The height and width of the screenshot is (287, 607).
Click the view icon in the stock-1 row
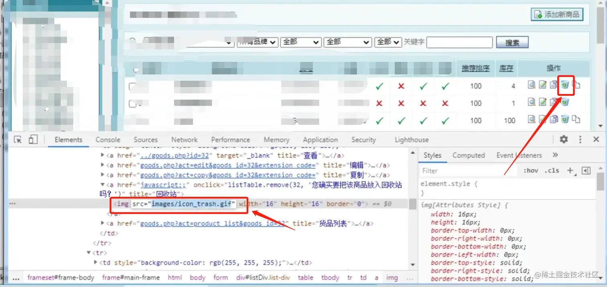[532, 102]
